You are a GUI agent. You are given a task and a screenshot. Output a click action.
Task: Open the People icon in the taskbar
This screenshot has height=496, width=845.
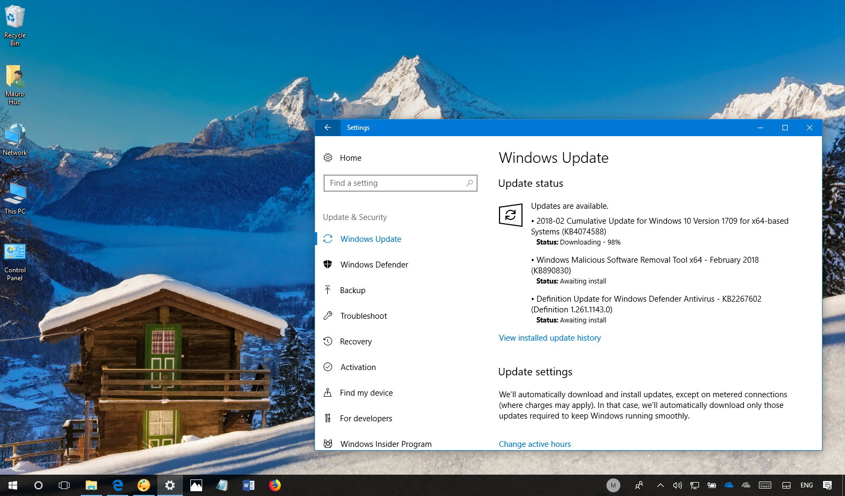click(639, 485)
